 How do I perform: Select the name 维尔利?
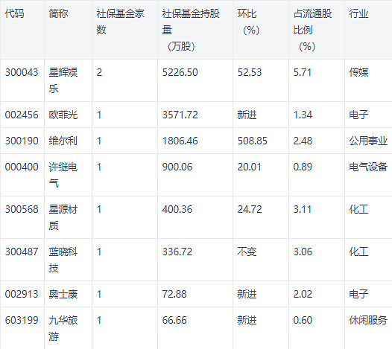(x=63, y=141)
